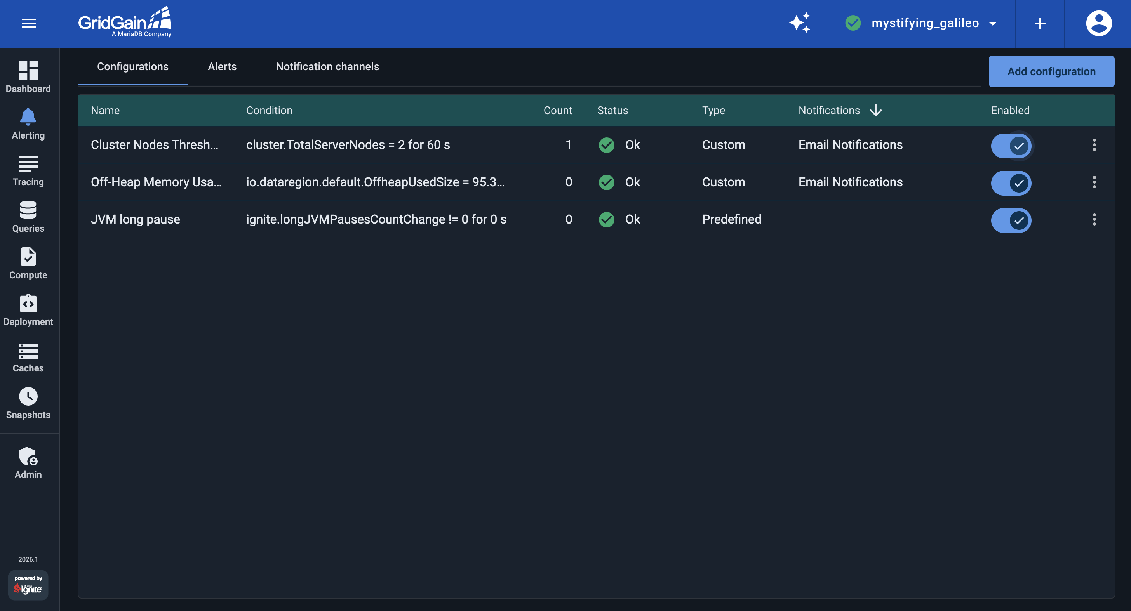Disable the Cluster Nodes Threshold alert toggle

(x=1011, y=146)
